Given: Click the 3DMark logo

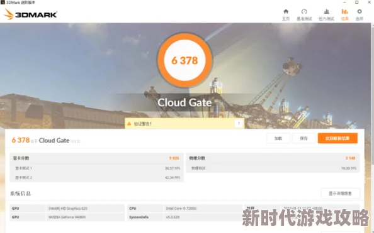Looking at the screenshot, I should coord(30,14).
